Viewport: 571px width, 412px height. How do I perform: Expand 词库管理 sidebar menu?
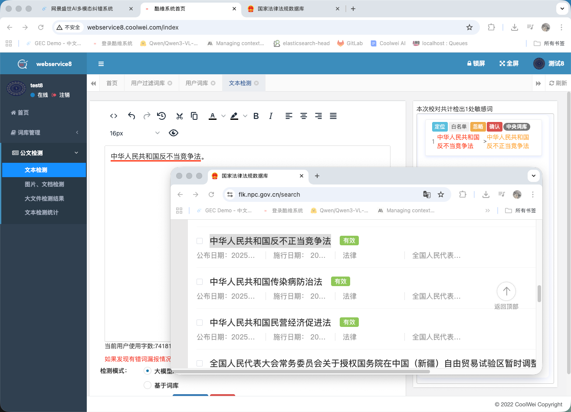pos(43,132)
